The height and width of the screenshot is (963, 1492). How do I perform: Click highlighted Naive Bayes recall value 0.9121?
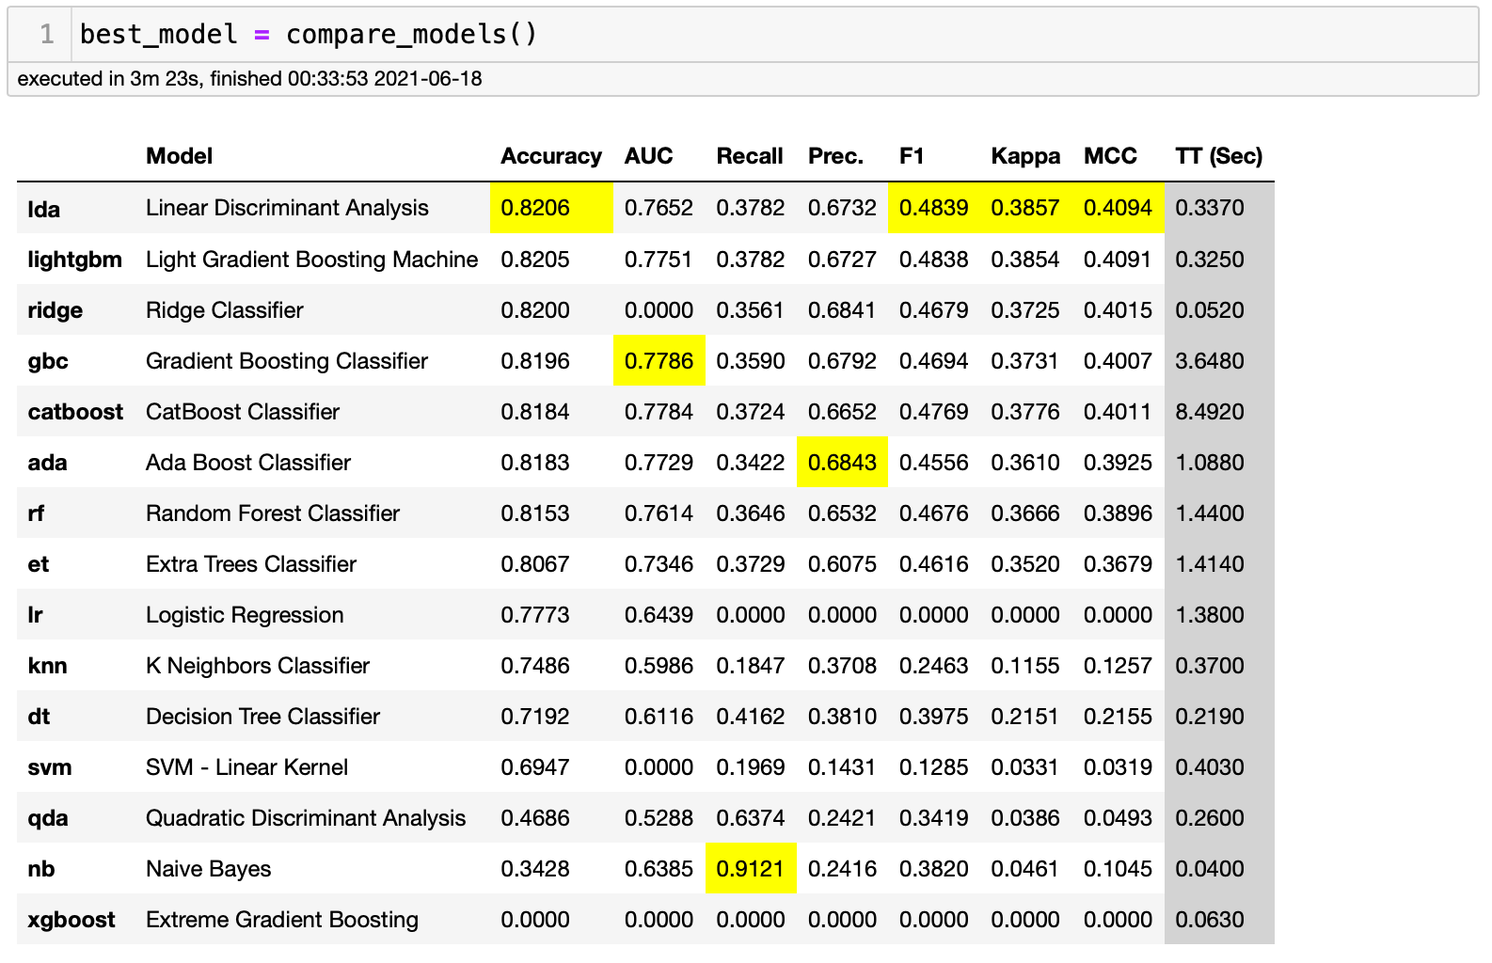point(750,869)
